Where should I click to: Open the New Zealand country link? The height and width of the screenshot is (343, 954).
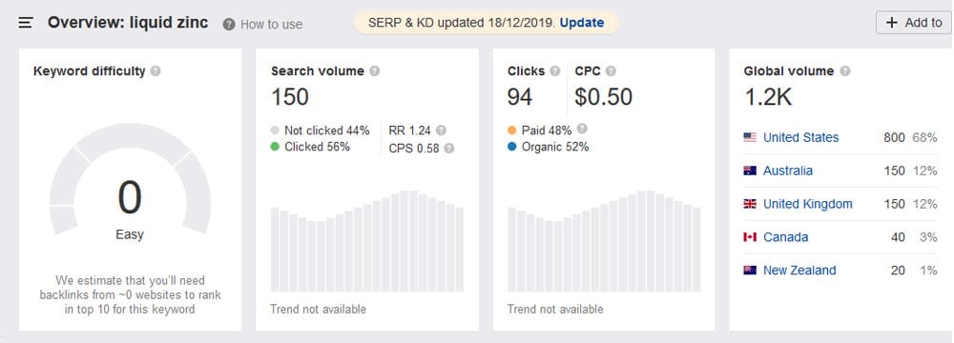click(799, 271)
